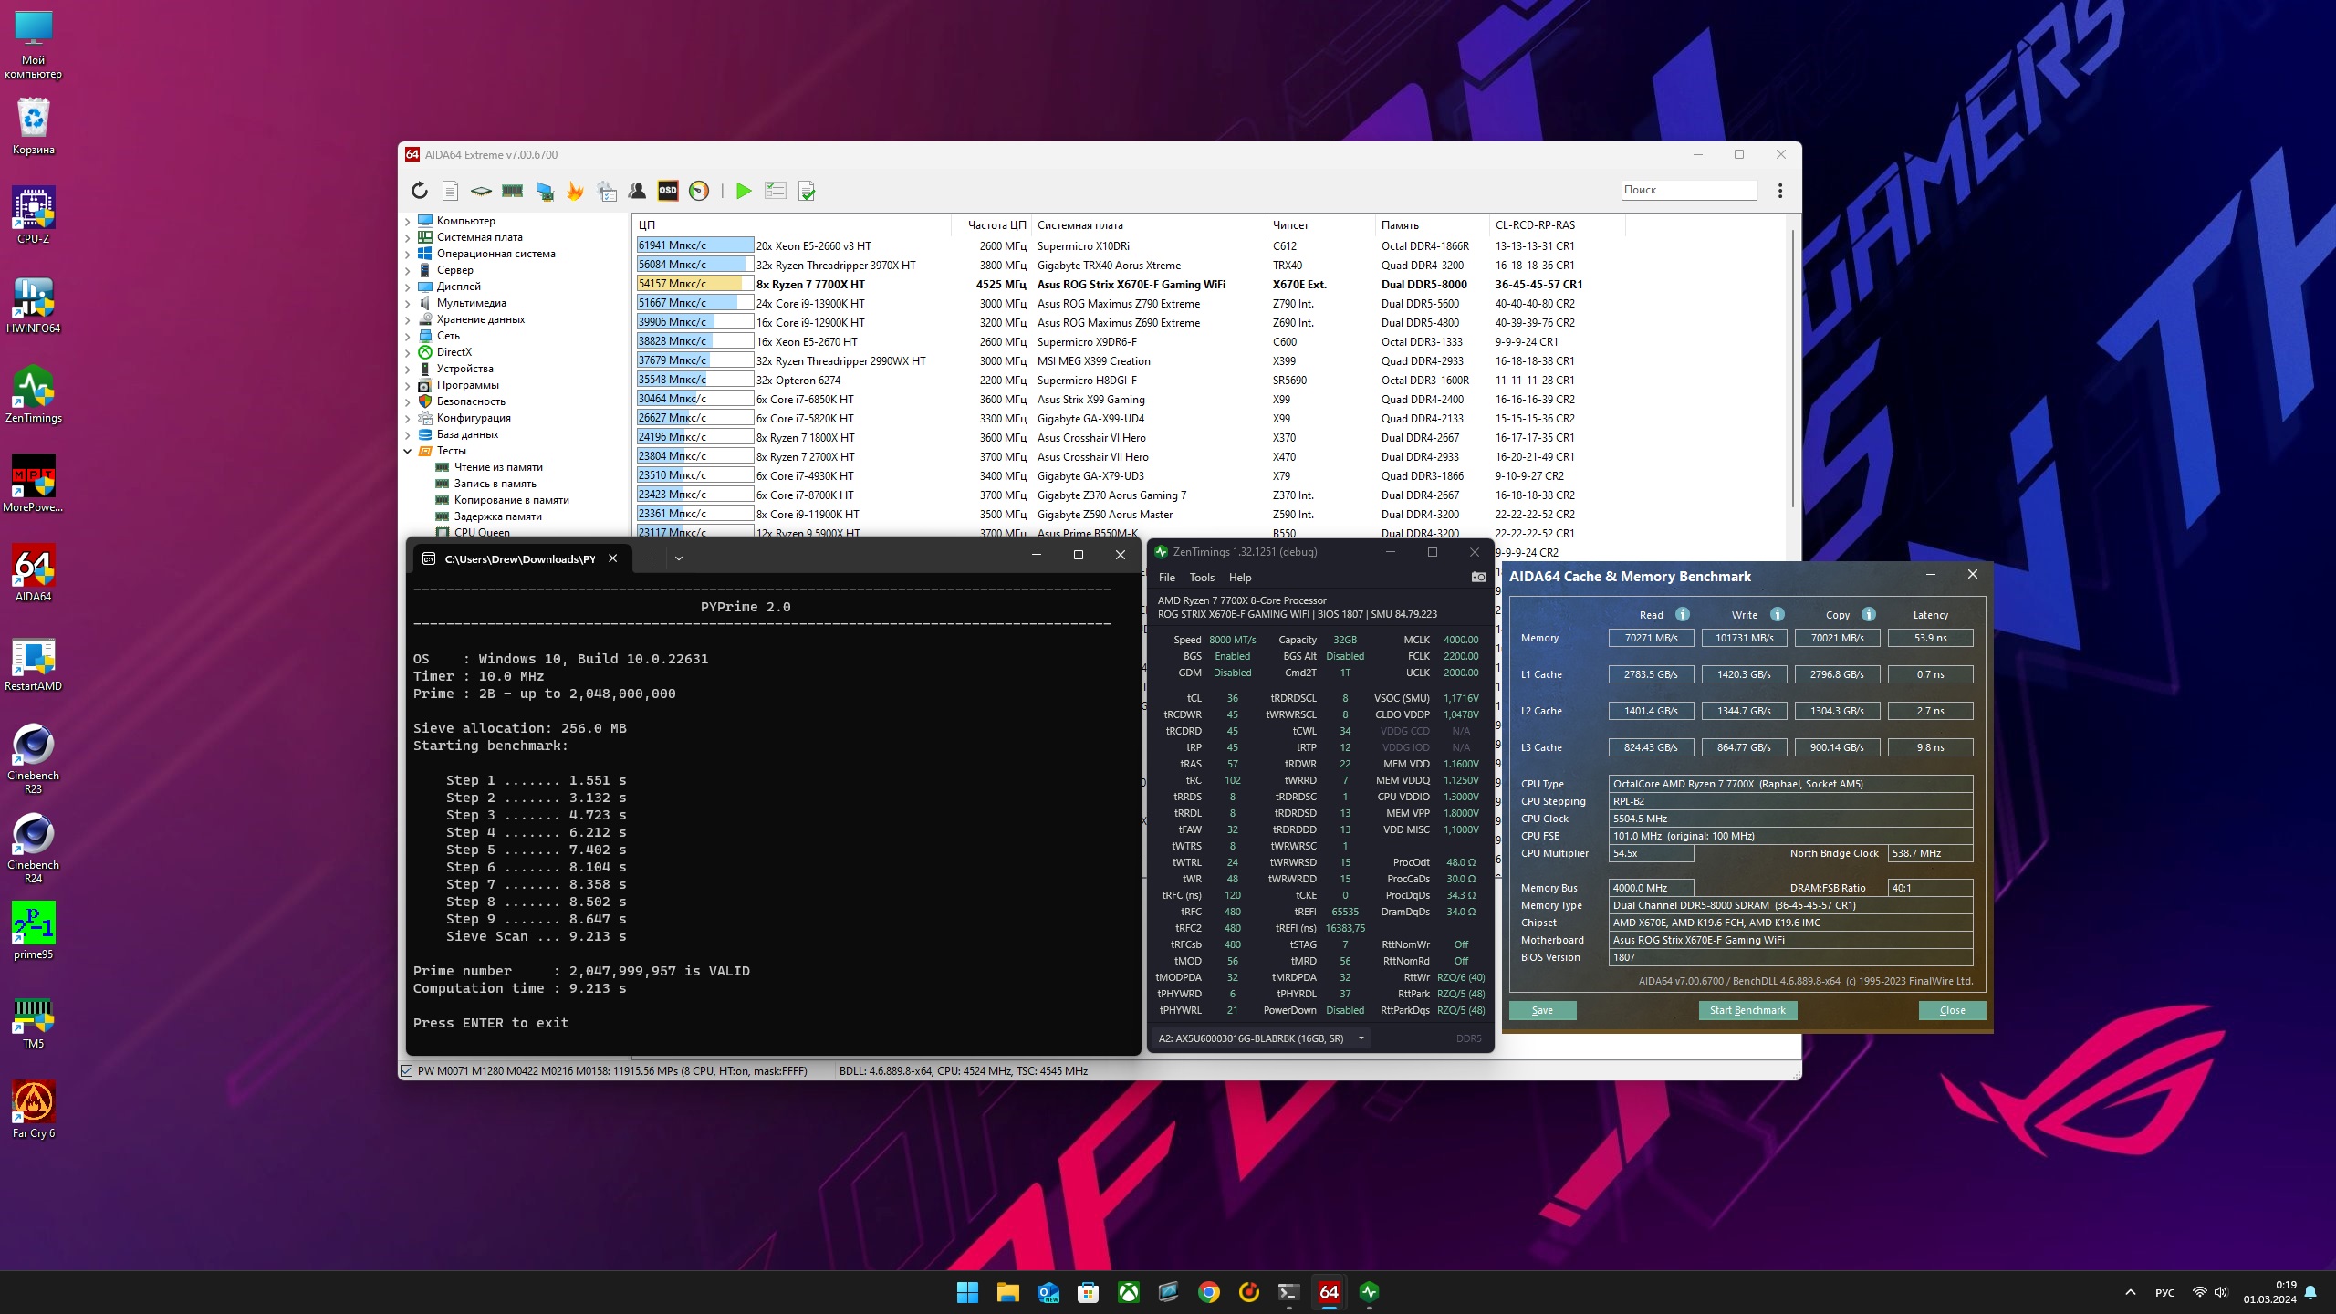Click the document with green checkmark icon
The image size is (2336, 1314).
pos(807,191)
